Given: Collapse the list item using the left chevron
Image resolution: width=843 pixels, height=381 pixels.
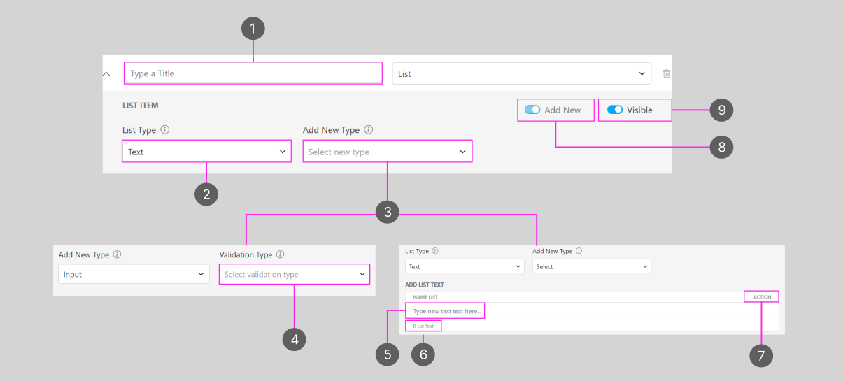Looking at the screenshot, I should (x=106, y=73).
